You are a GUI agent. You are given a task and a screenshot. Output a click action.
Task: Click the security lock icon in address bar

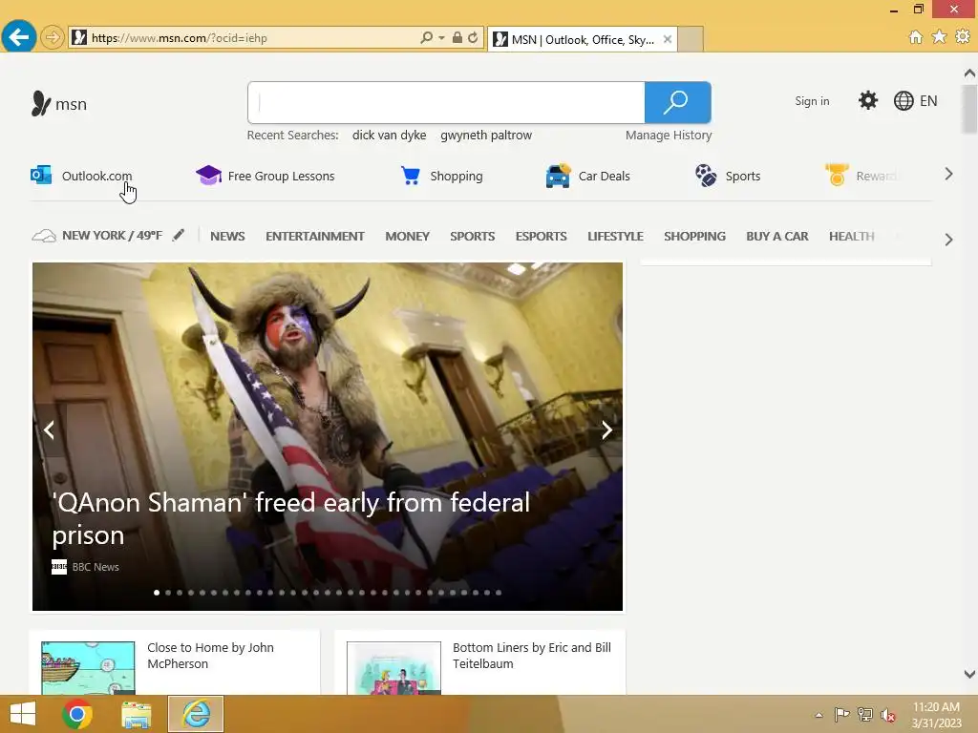click(457, 37)
